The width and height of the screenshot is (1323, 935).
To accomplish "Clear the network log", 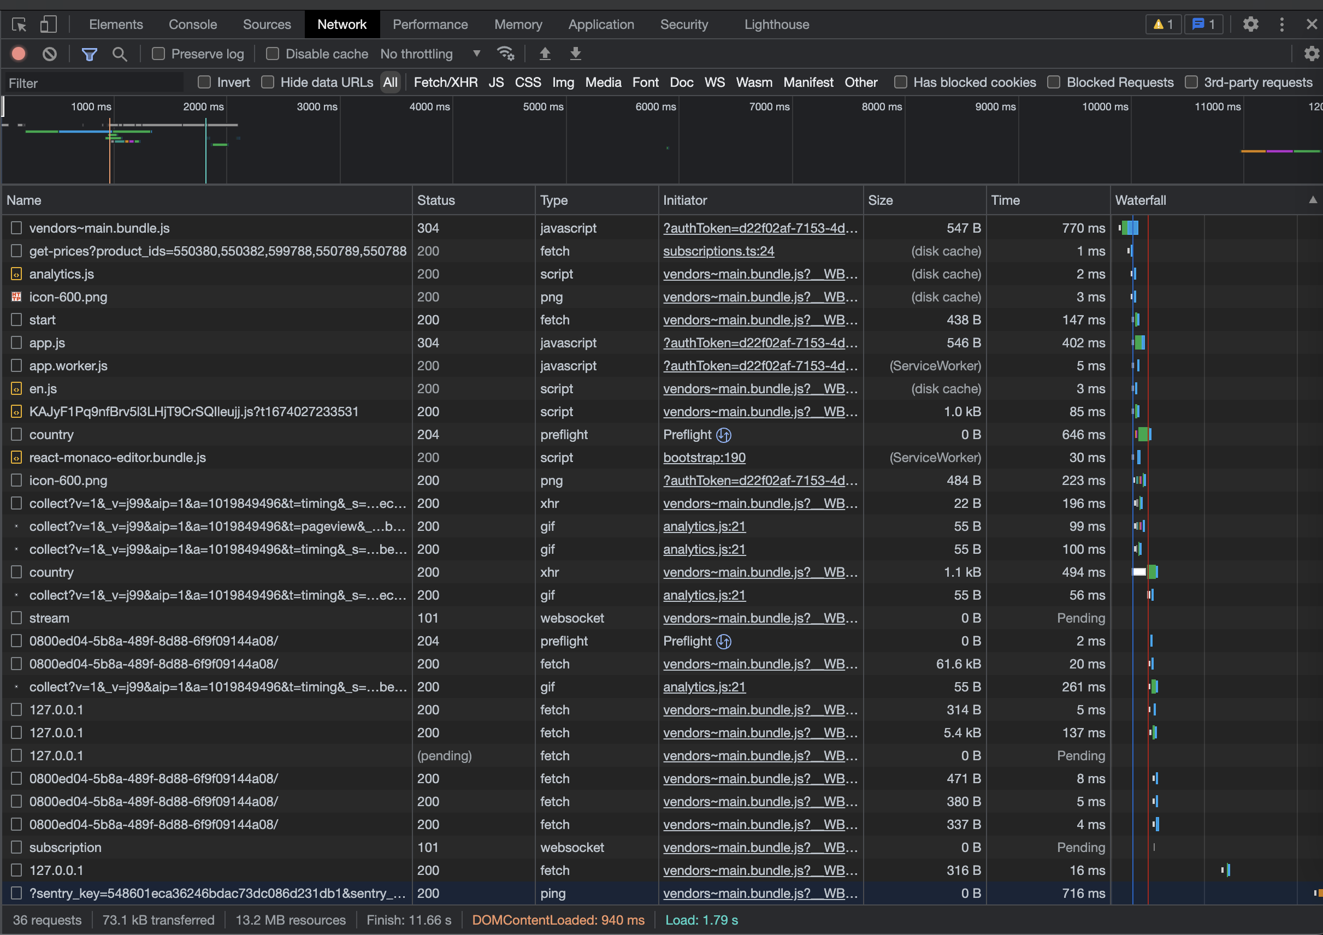I will click(x=50, y=54).
